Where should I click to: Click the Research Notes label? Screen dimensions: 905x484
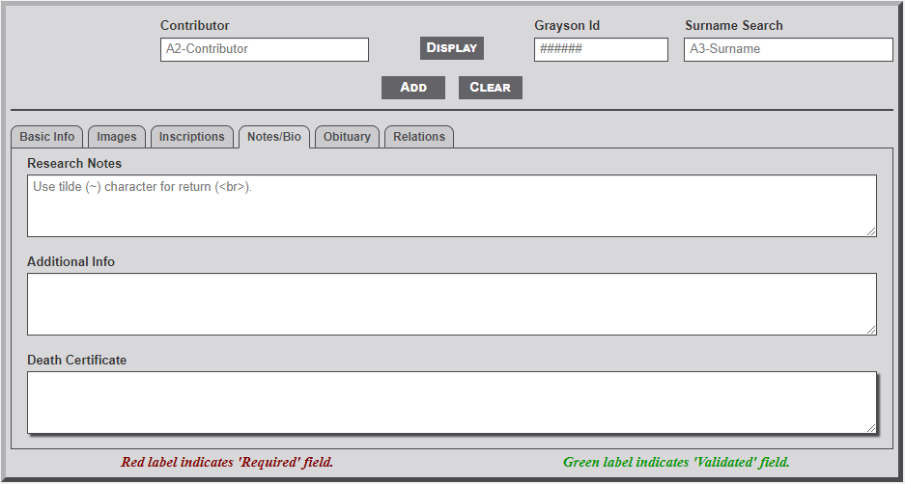click(x=74, y=163)
